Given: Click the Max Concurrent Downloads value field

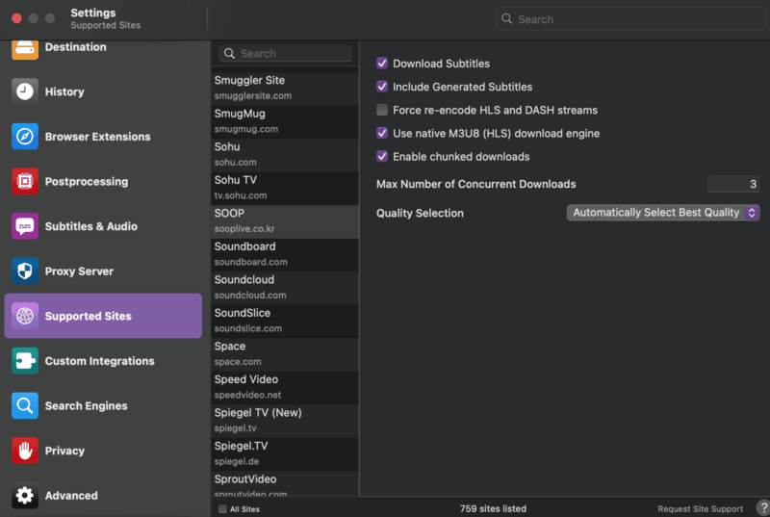Looking at the screenshot, I should coord(733,184).
